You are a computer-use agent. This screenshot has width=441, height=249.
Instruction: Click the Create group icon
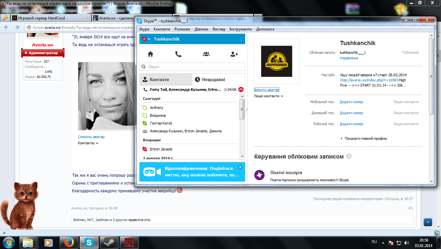[x=206, y=54]
